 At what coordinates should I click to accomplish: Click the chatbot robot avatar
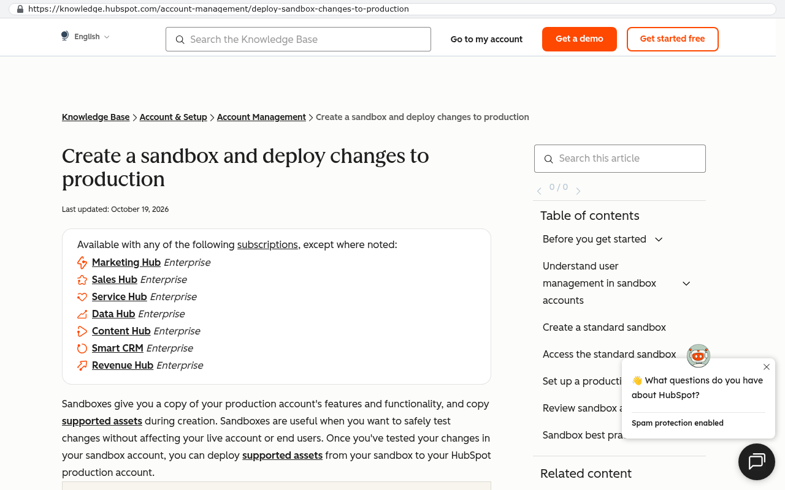point(698,355)
